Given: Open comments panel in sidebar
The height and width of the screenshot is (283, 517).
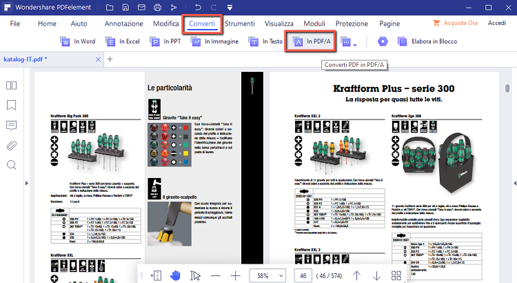Looking at the screenshot, I should (11, 125).
